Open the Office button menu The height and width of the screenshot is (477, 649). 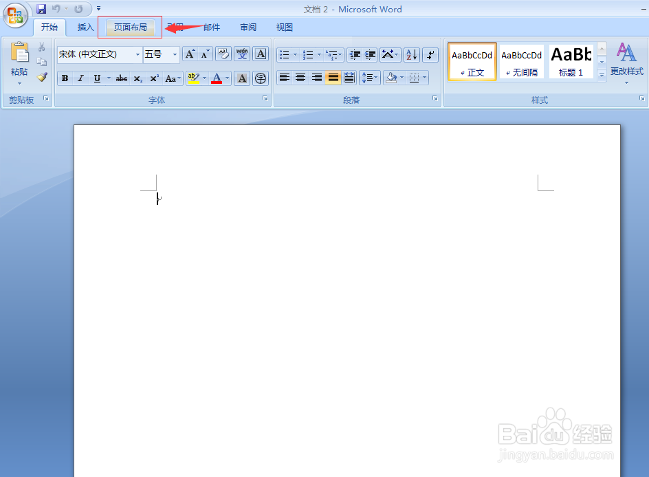pyautogui.click(x=15, y=15)
